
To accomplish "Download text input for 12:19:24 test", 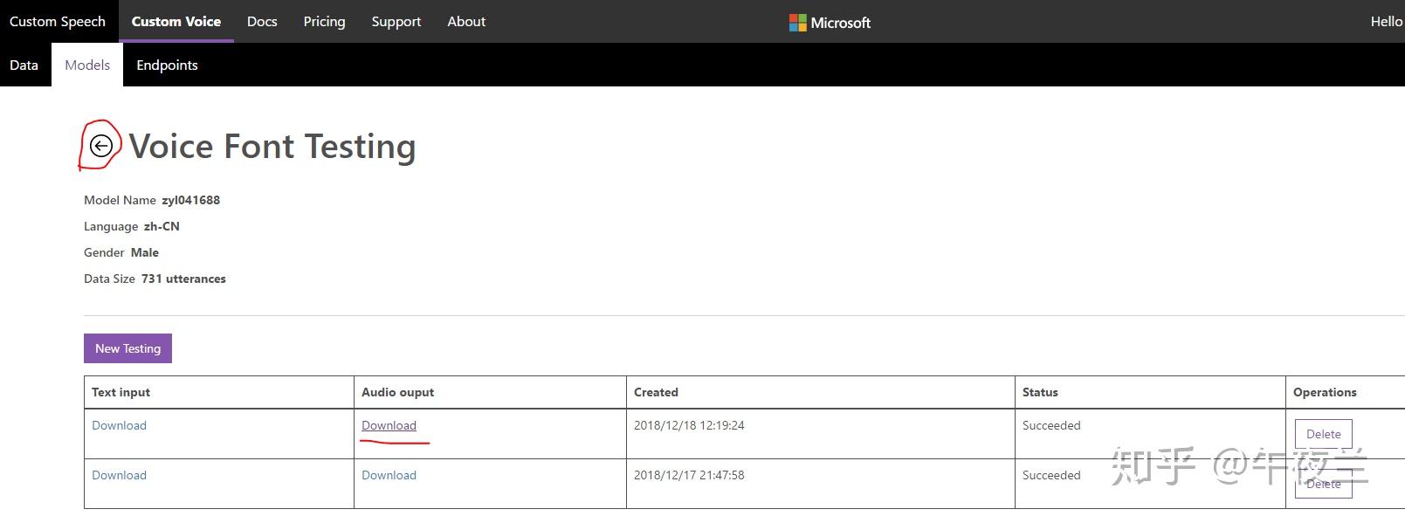I will click(x=119, y=426).
